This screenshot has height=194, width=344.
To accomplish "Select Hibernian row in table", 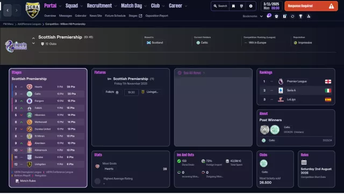I will (x=48, y=115).
